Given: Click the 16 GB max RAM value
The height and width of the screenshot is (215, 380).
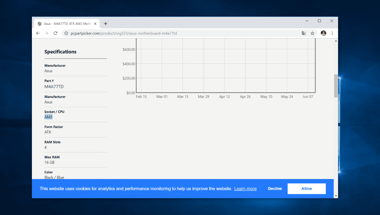Looking at the screenshot, I should [49, 162].
